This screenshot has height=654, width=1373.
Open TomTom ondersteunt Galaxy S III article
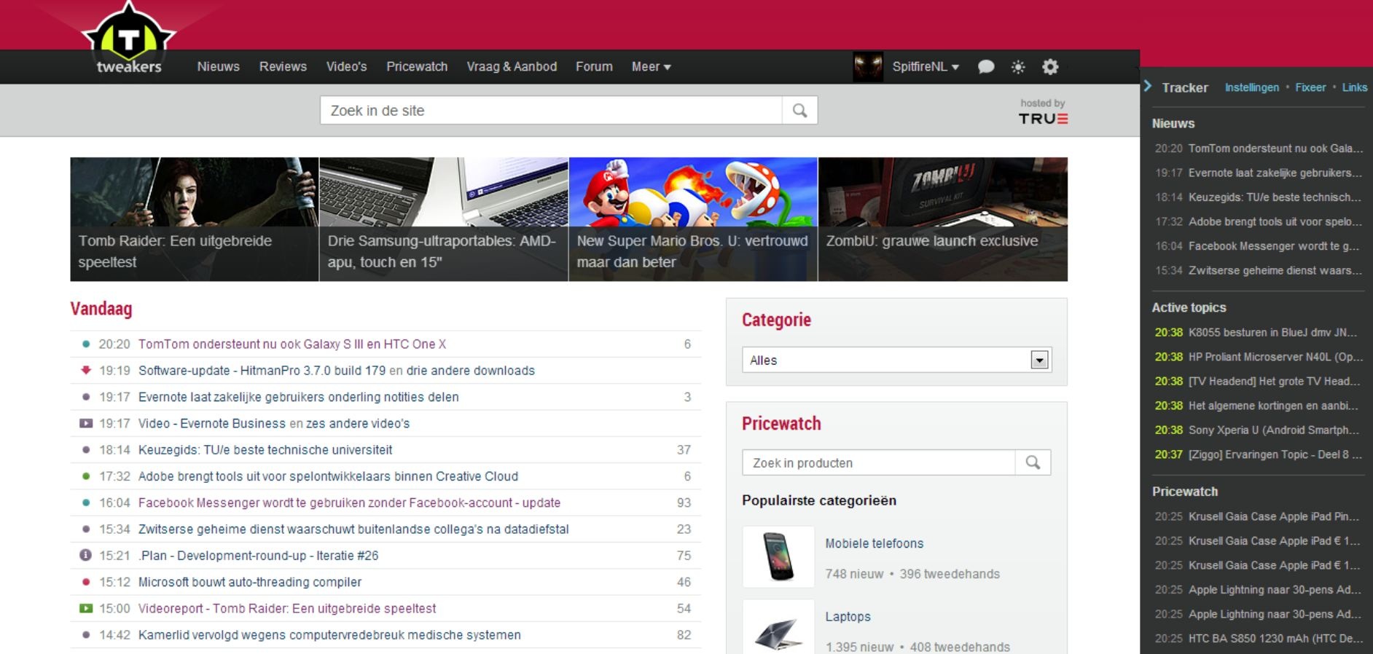[292, 344]
